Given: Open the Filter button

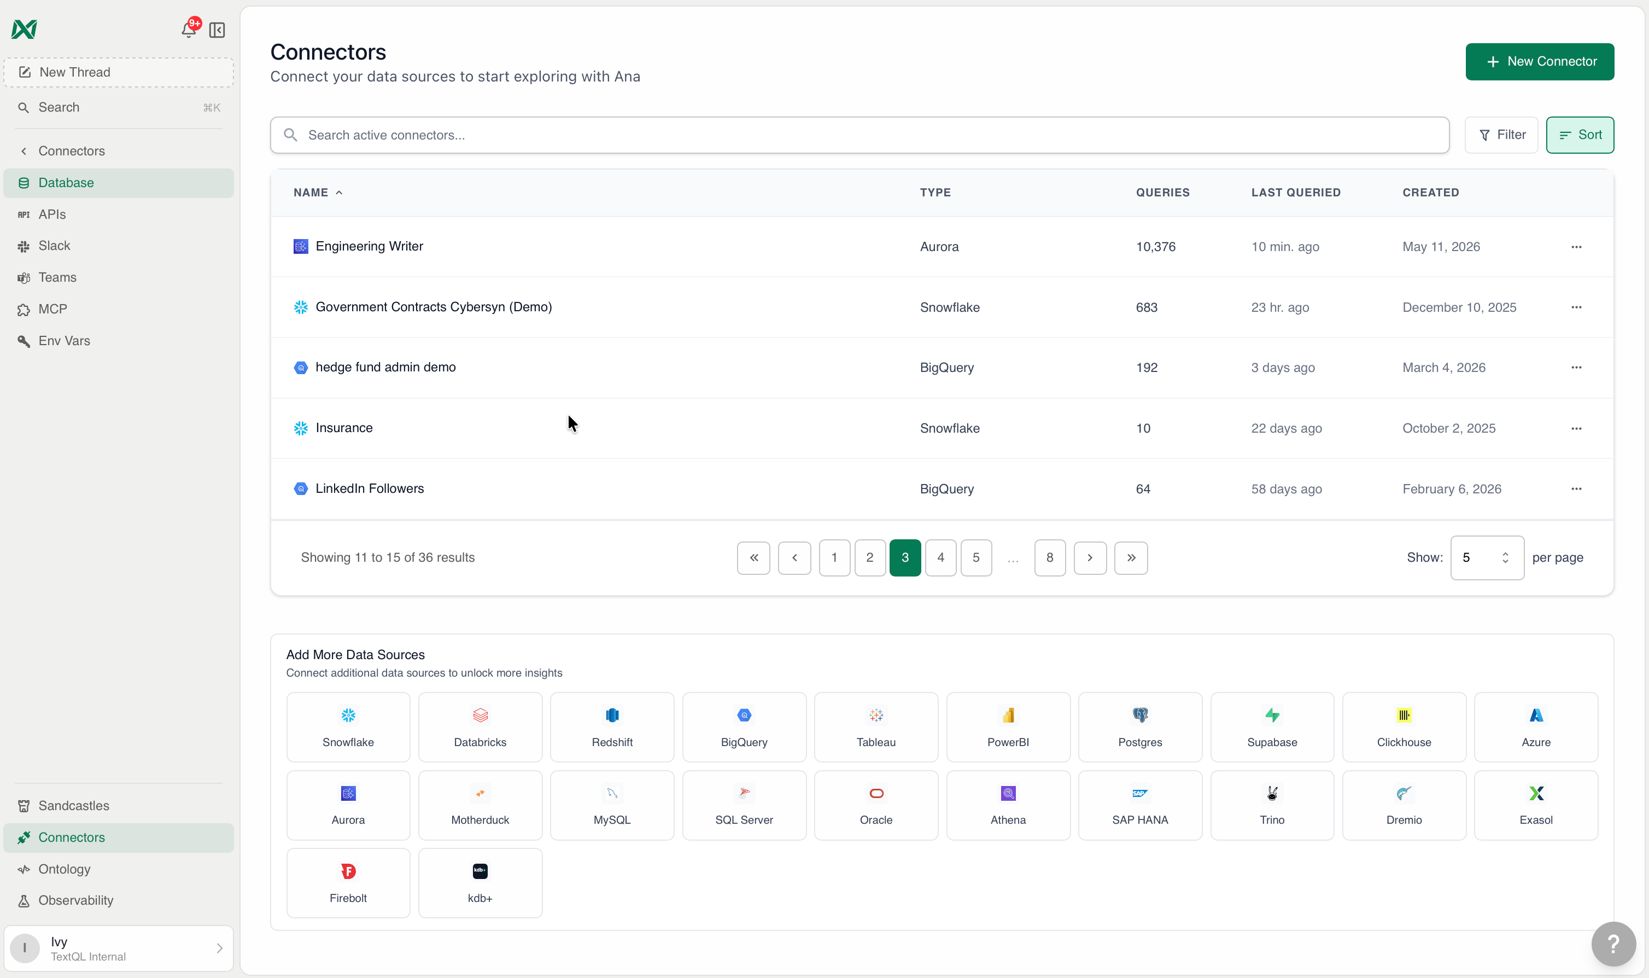Looking at the screenshot, I should point(1501,135).
